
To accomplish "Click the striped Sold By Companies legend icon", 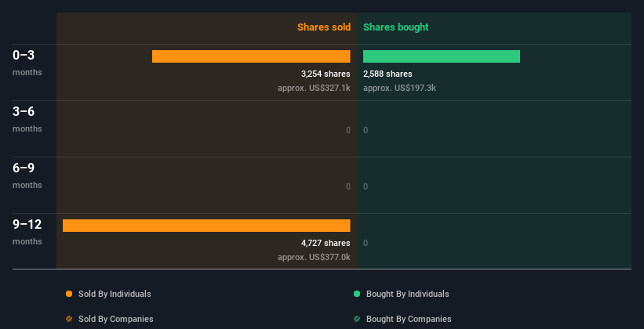I will click(x=69, y=319).
